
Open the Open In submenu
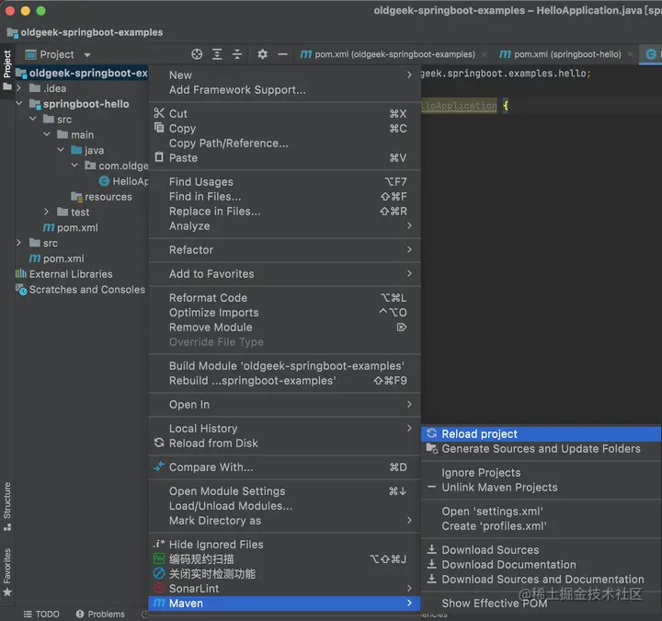284,404
